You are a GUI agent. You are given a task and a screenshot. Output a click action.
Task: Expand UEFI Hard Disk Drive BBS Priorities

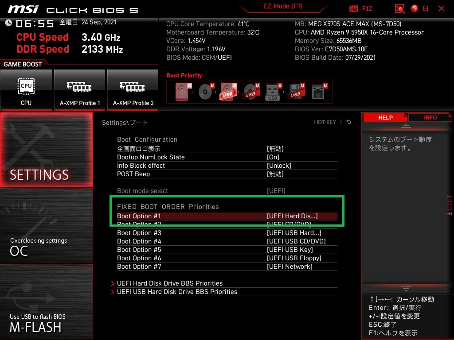pos(169,283)
